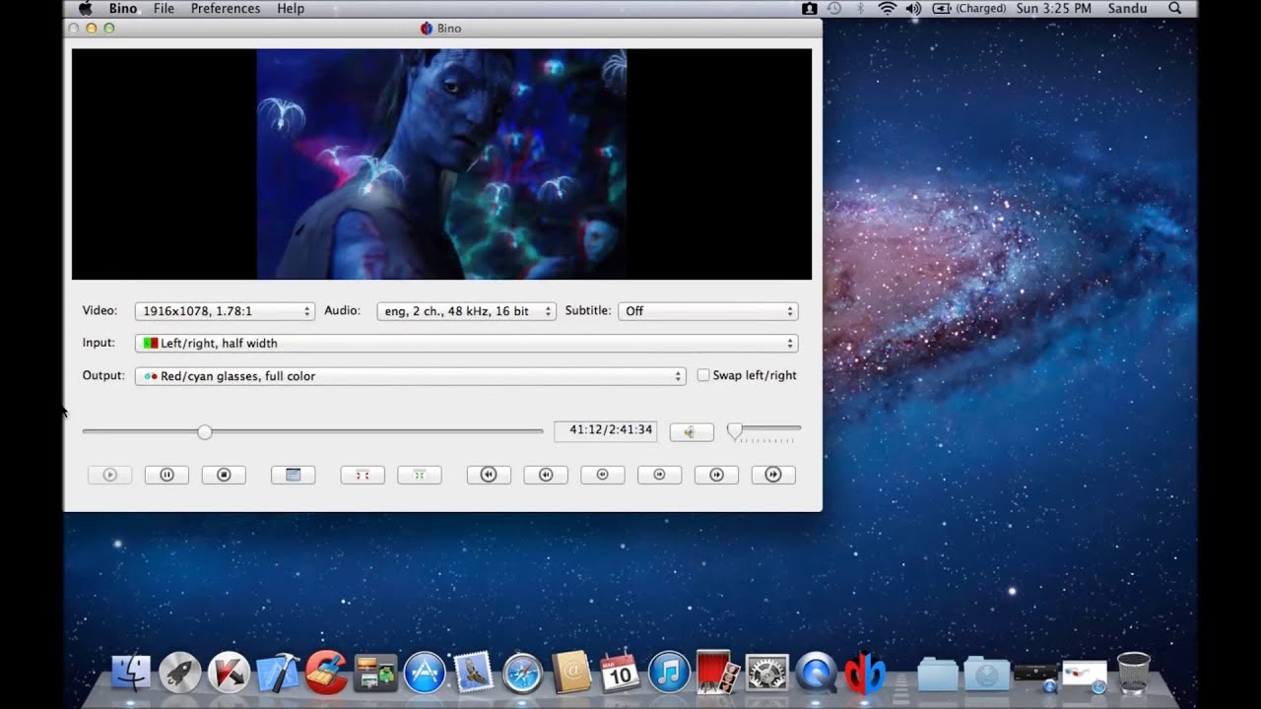Open Spotlight search in menu bar

1174,8
